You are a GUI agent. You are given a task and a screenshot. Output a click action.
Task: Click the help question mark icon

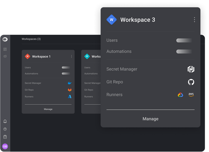[x=5, y=129]
